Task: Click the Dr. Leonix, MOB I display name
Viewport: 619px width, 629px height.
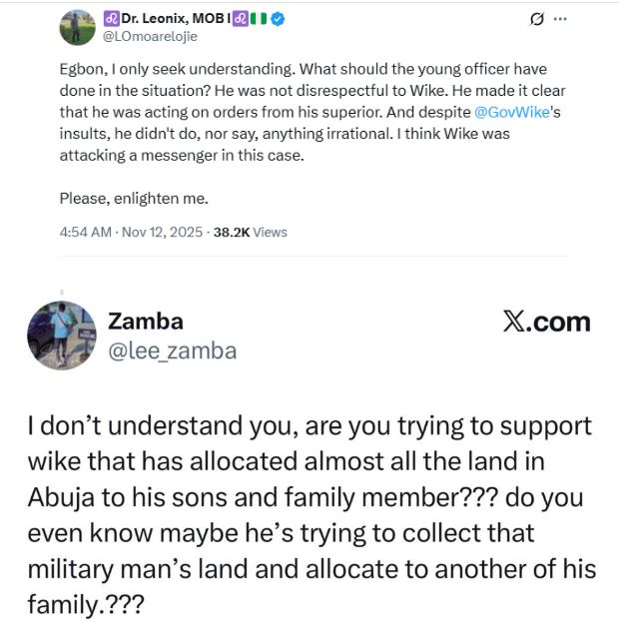Action: [174, 18]
